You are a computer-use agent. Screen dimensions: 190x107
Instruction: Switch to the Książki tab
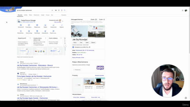42,15
